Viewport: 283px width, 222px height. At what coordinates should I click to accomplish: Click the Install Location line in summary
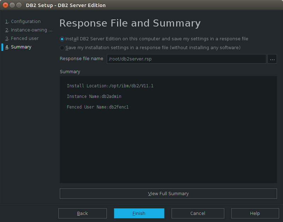(110, 86)
